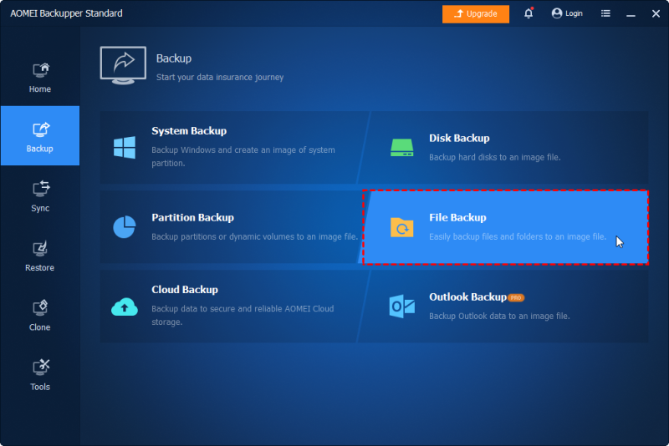Click the File Backup folder icon
669x446 pixels.
tap(402, 227)
